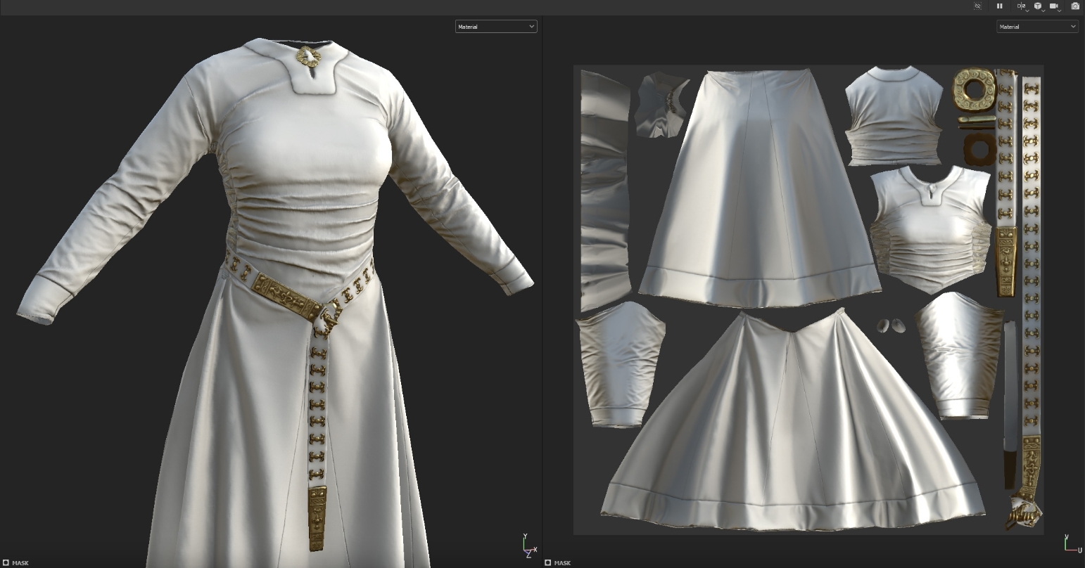
Task: Click the gold brooch on the dress collar
Action: point(306,55)
